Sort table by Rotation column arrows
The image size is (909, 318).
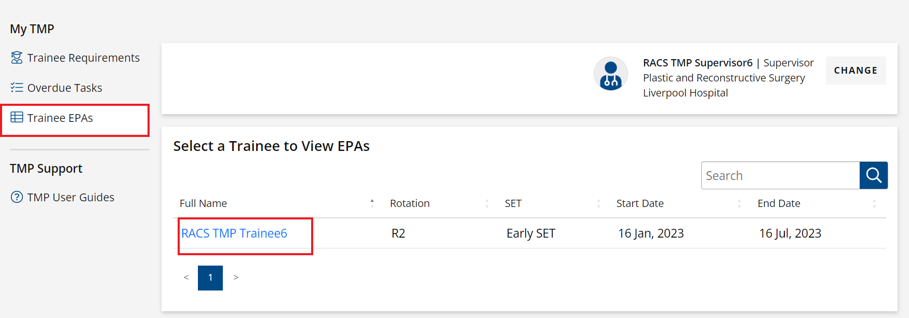[x=487, y=203]
